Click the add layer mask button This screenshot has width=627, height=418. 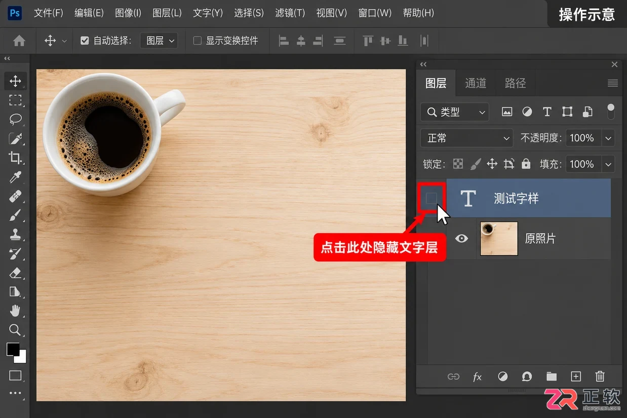click(x=527, y=376)
